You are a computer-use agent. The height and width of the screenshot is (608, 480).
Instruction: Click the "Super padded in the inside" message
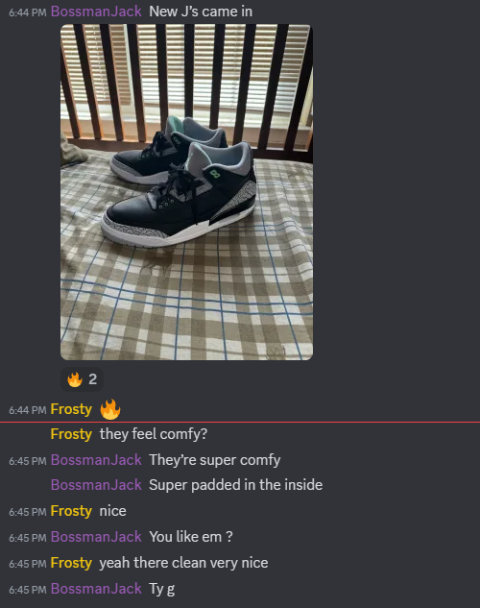[x=236, y=485]
